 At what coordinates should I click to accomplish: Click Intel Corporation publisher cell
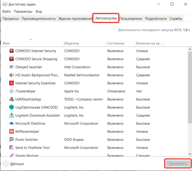click(x=77, y=67)
